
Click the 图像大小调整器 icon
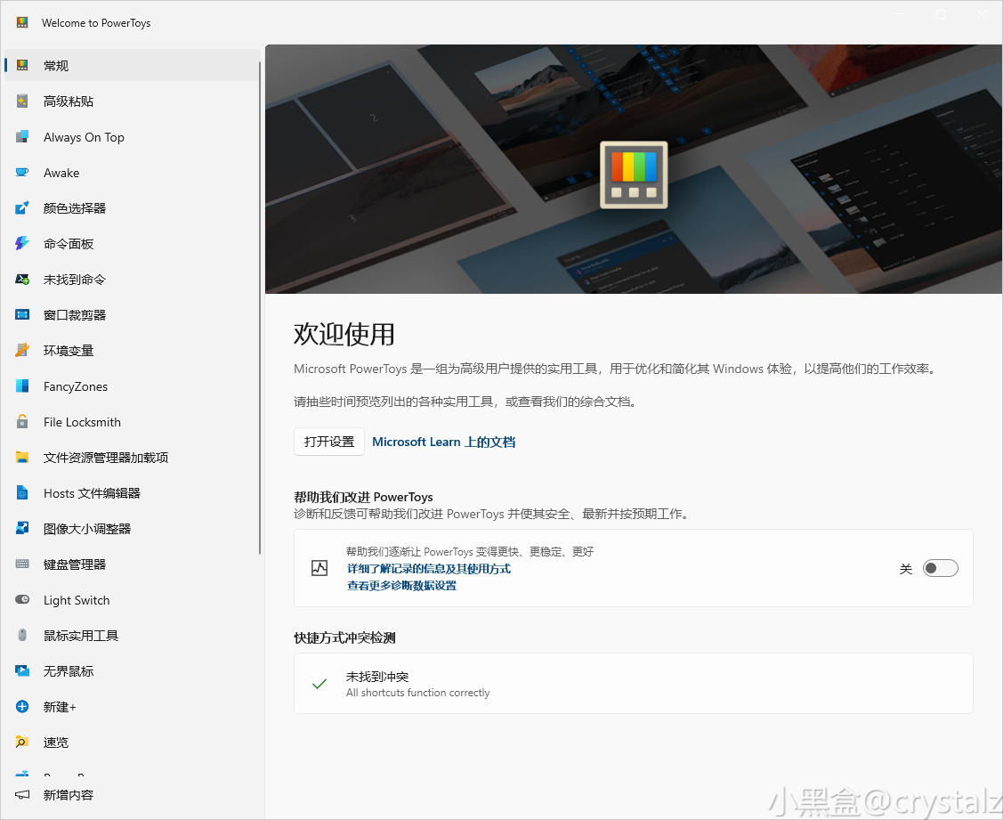[22, 529]
